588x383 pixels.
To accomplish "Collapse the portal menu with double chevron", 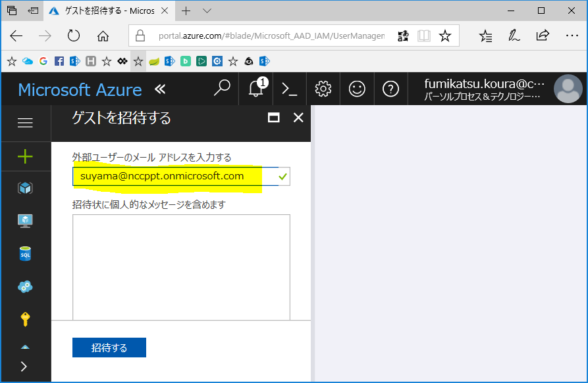I will click(160, 89).
